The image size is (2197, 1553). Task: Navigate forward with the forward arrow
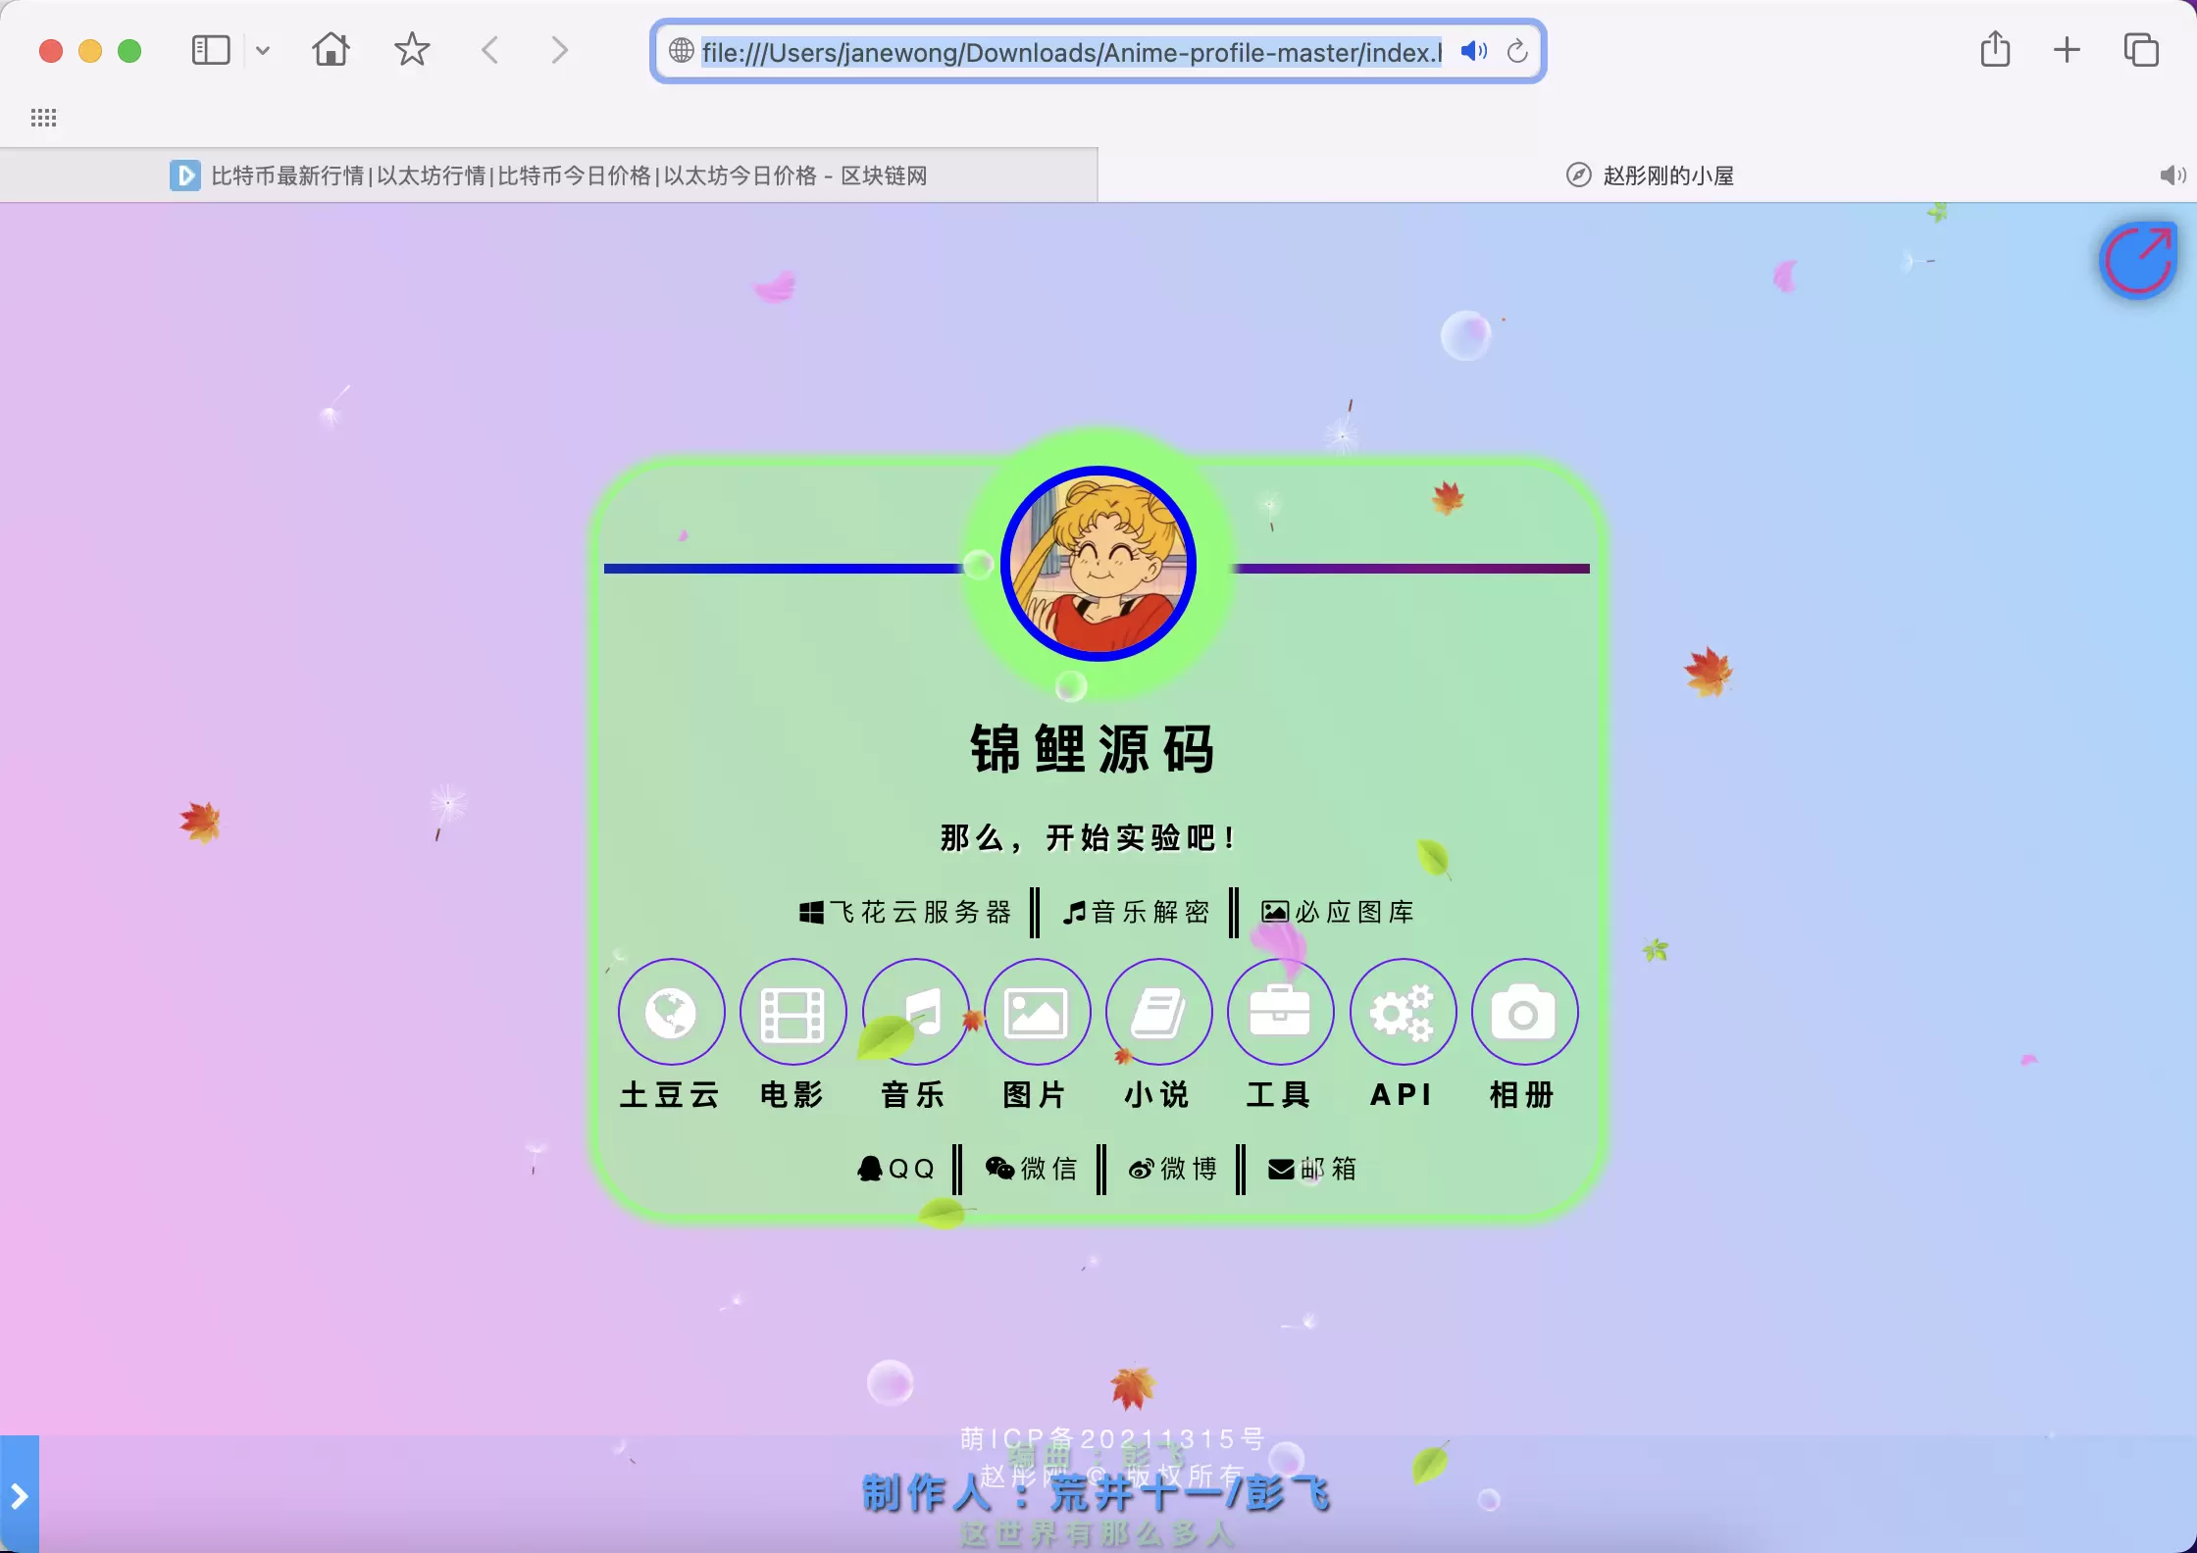click(559, 50)
